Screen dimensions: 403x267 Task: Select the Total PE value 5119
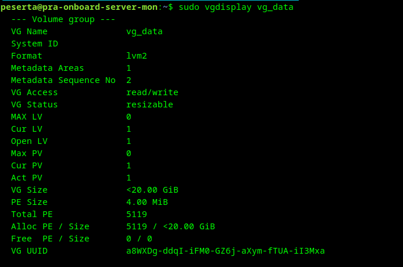tap(137, 214)
